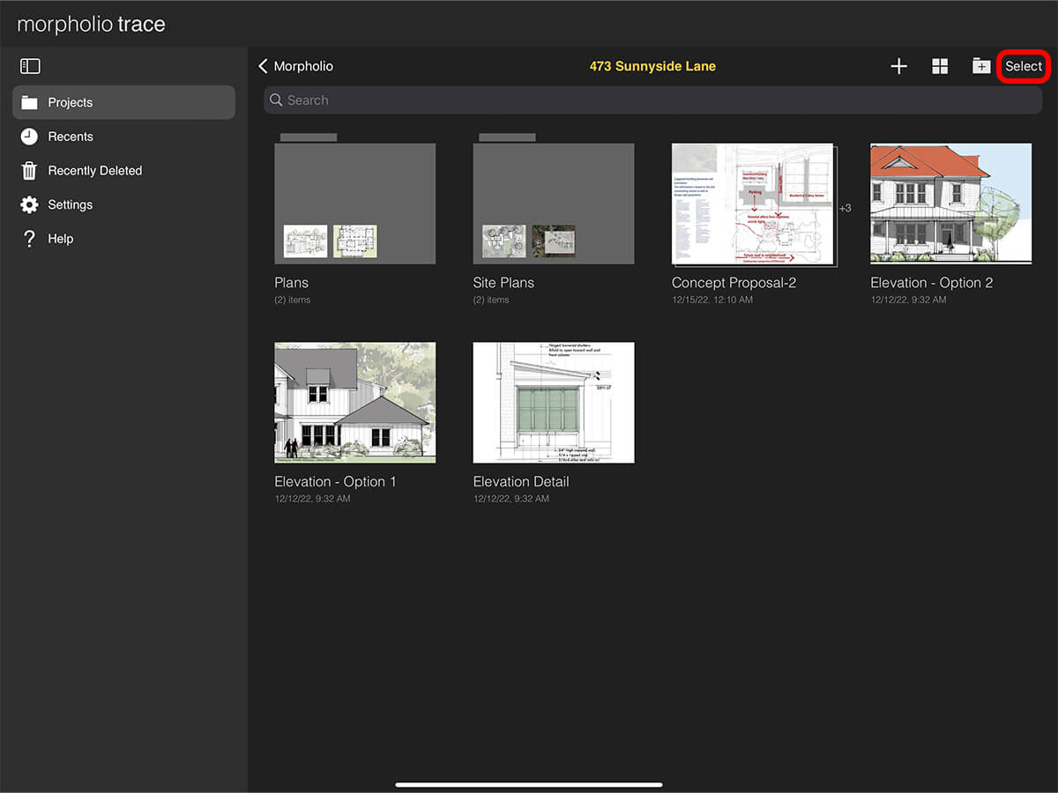The height and width of the screenshot is (793, 1058).
Task: Click the Select button
Action: pos(1024,66)
